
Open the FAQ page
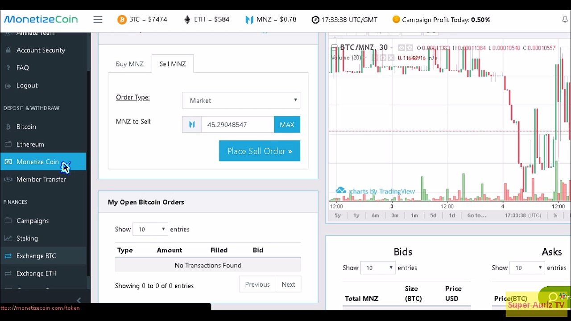[x=23, y=68]
